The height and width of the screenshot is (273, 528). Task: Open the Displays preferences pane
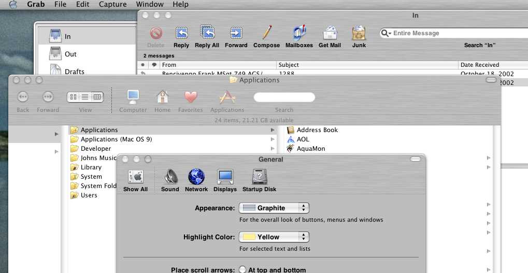(225, 177)
